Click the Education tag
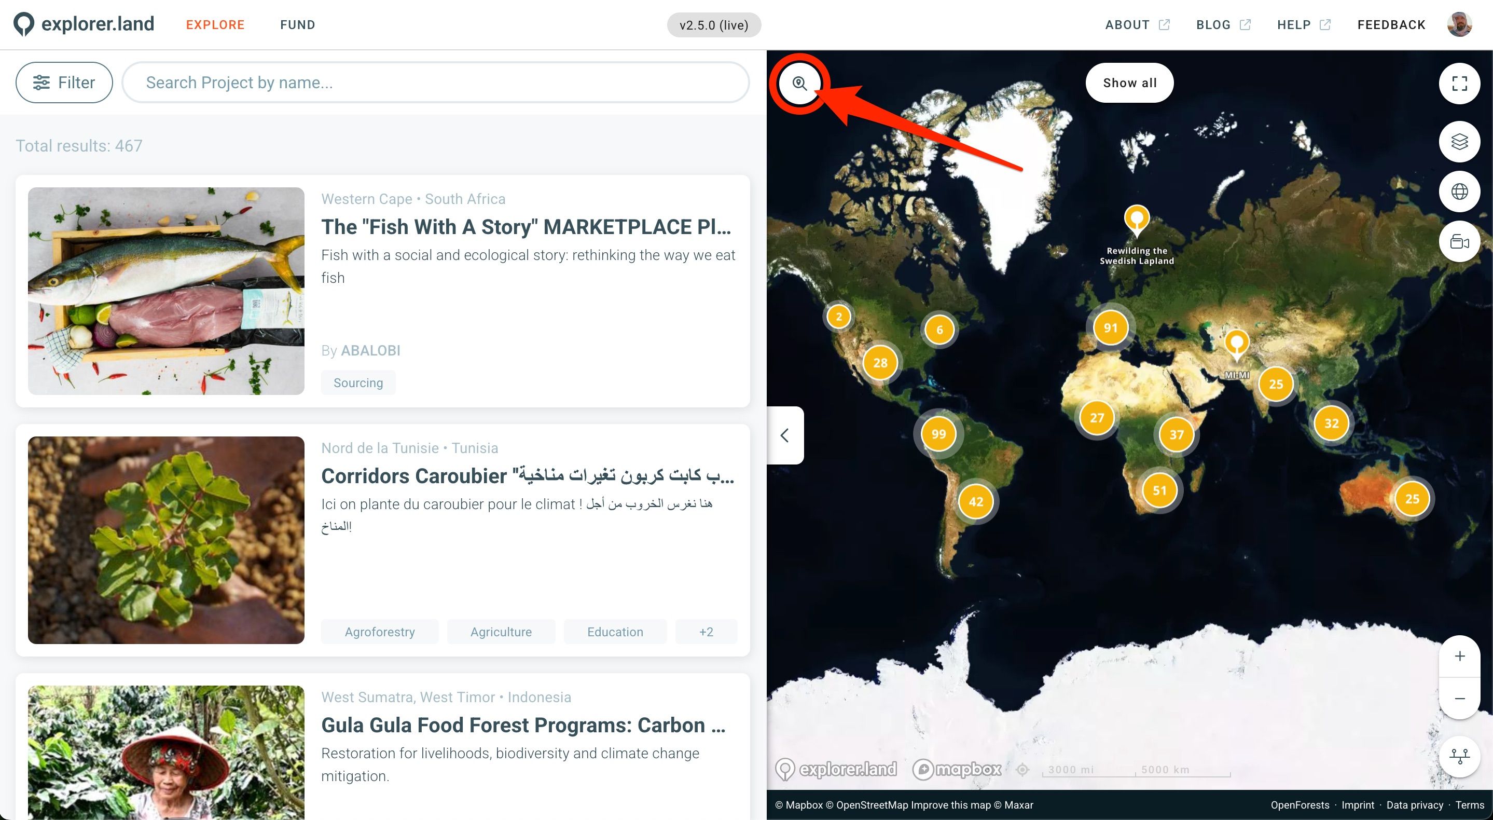This screenshot has height=820, width=1493. [x=615, y=632]
